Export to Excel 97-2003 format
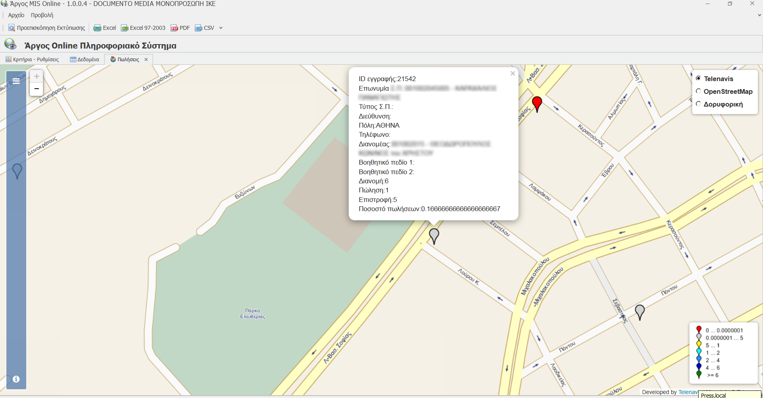This screenshot has height=398, width=763. coord(143,28)
